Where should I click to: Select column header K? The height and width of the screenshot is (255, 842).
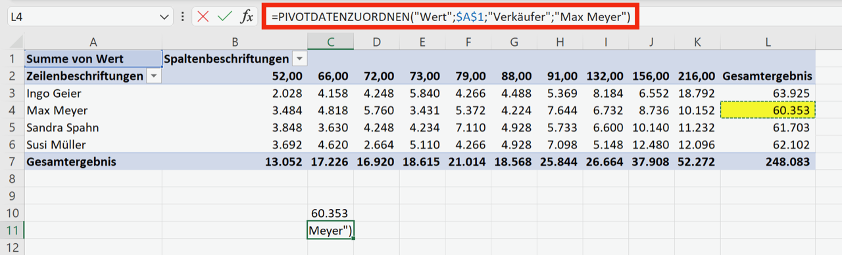697,43
